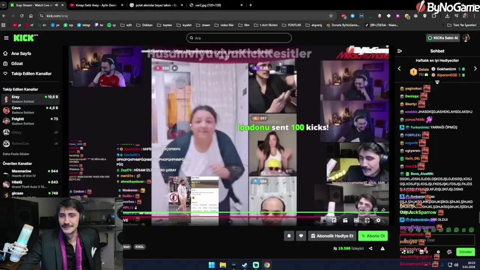Click the KICKs Satın Al button

coord(443,38)
